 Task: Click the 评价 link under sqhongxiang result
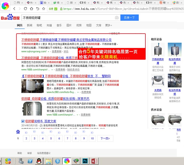pyautogui.click(x=66, y=51)
